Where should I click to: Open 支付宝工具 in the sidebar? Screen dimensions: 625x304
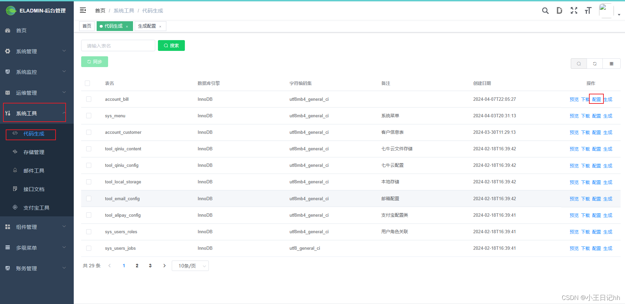click(x=37, y=208)
